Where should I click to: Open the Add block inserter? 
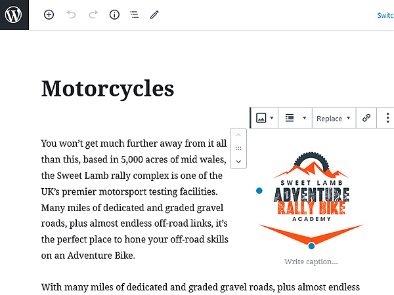click(x=49, y=15)
